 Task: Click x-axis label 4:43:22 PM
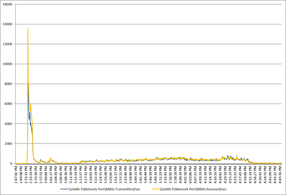276,174
